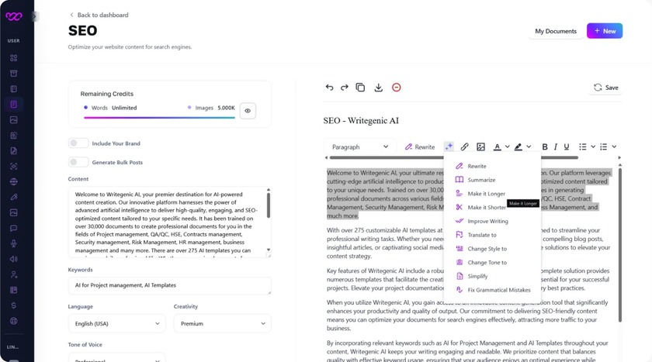Image resolution: width=652 pixels, height=362 pixels.
Task: Expand text color options arrow
Action: pos(508,147)
